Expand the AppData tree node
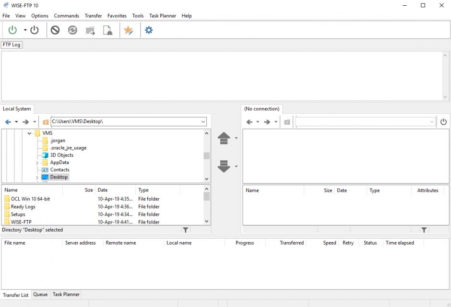 37,163
